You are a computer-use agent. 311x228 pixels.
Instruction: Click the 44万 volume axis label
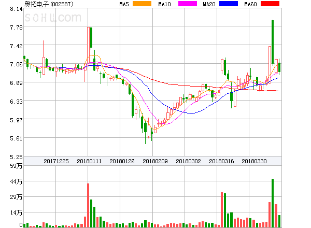click(x=16, y=181)
